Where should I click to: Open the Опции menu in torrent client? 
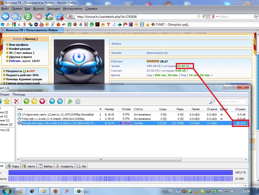click(5, 94)
